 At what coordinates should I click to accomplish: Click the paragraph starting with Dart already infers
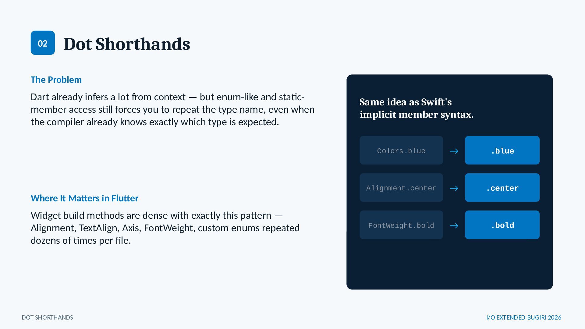(x=173, y=109)
